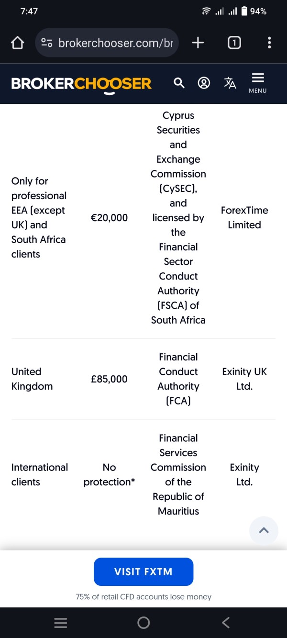
Task: Tap the BrokerChooser search magnifier icon
Action: (x=179, y=83)
